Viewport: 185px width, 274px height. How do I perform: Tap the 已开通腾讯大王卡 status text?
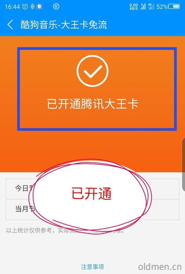(92, 104)
